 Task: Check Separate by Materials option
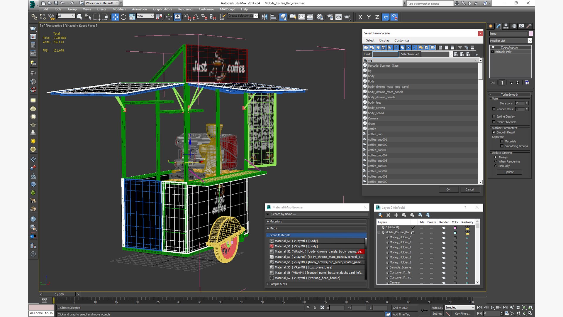[502, 141]
